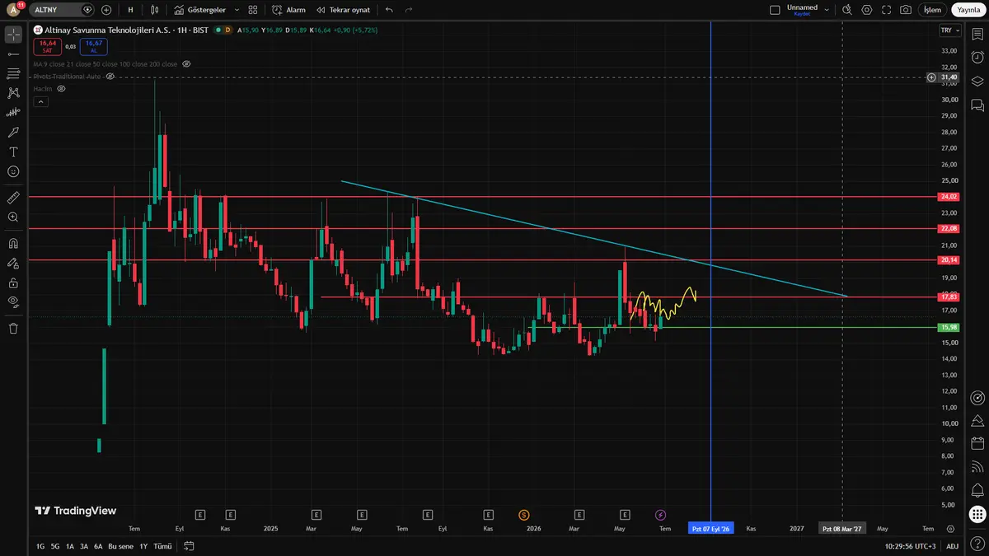Open the go-to-date calendar icon
This screenshot has width=989, height=556.
pos(189,545)
